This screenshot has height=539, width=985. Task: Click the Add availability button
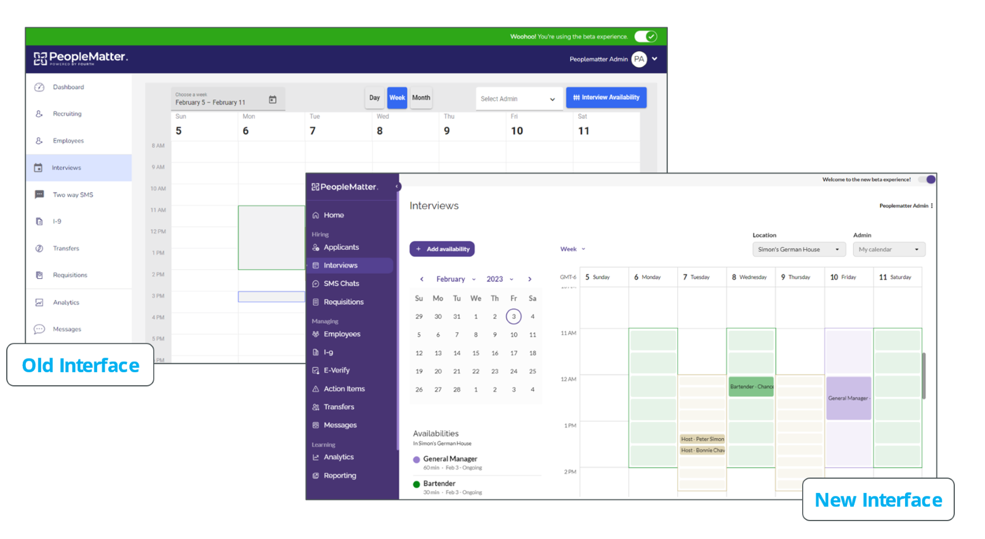coord(442,249)
